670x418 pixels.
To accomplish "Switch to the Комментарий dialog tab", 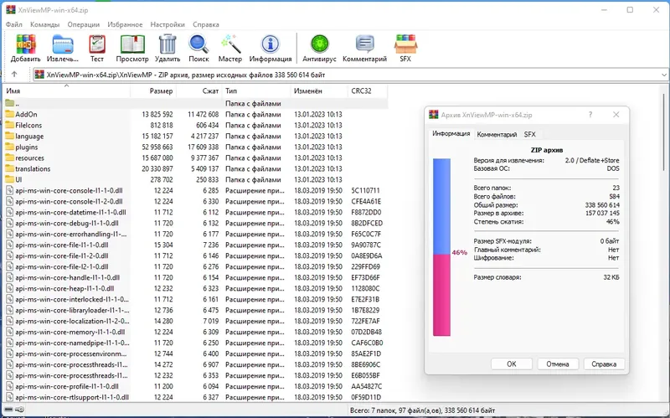I will (x=497, y=134).
